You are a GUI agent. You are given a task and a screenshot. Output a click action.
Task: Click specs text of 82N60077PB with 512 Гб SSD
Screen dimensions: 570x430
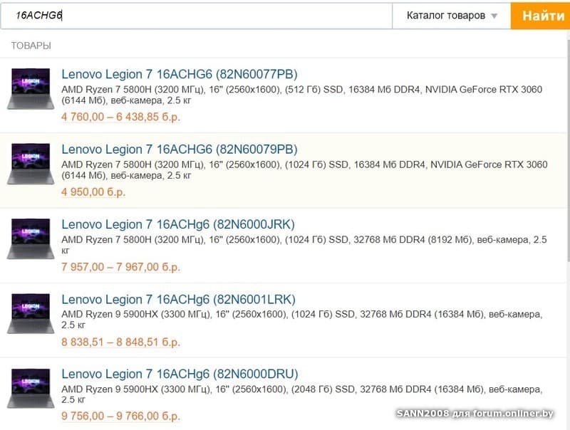(x=301, y=95)
